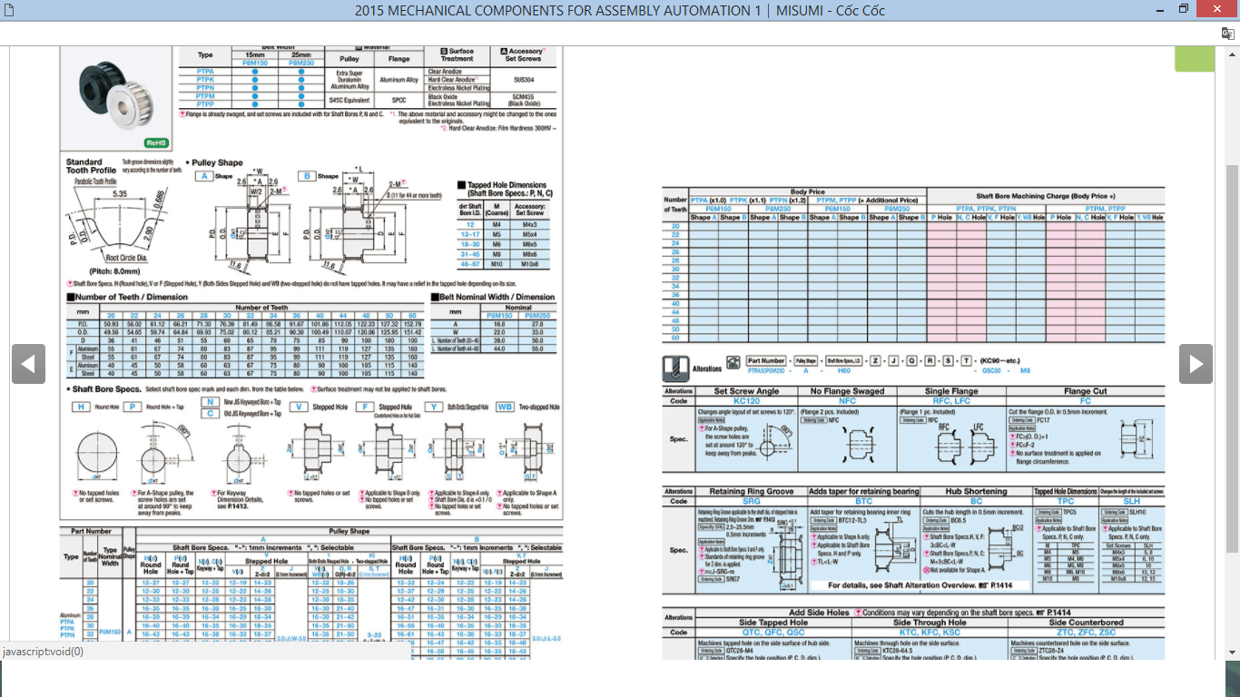Image resolution: width=1240 pixels, height=697 pixels.
Task: Restore down the browser window
Action: [x=1183, y=10]
